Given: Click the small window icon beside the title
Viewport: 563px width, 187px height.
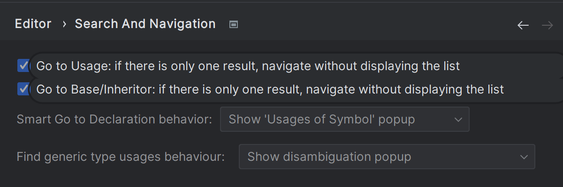Looking at the screenshot, I should point(233,24).
